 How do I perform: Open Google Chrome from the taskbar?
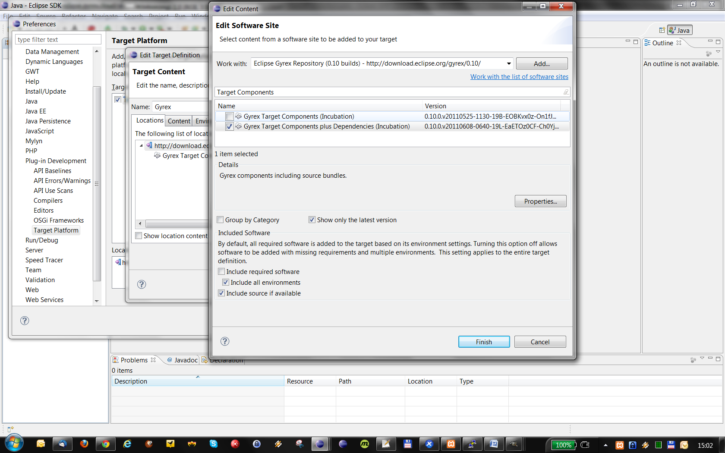[106, 444]
